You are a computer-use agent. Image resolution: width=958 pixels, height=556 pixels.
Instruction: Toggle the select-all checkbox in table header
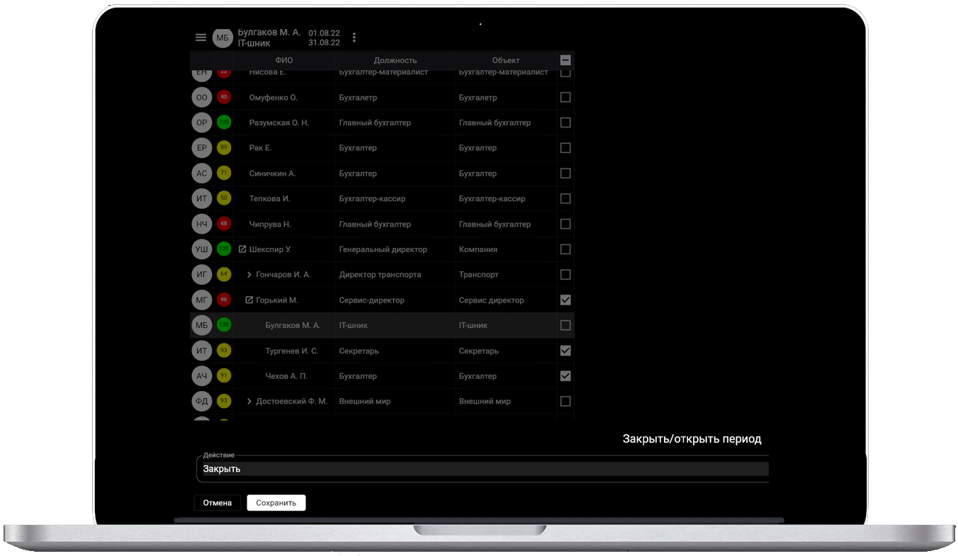point(565,60)
